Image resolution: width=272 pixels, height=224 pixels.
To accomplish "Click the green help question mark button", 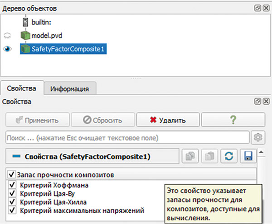I will click(x=233, y=120).
